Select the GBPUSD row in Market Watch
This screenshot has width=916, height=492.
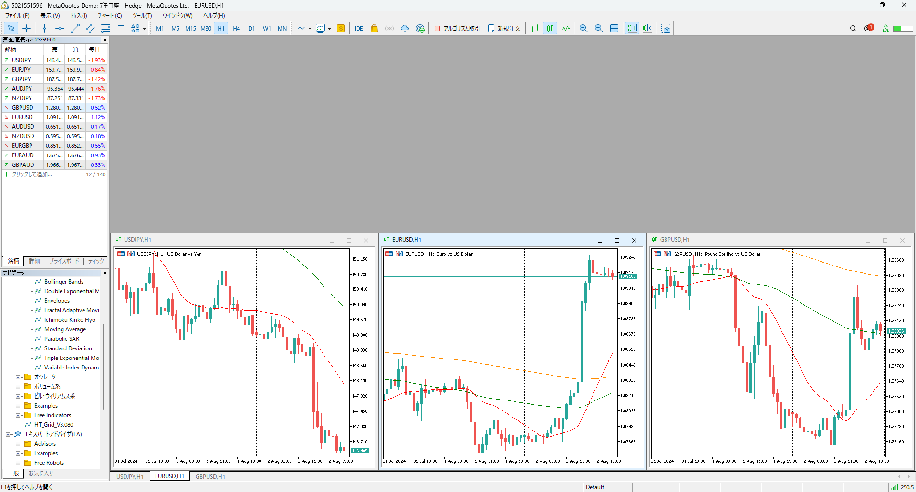pos(22,108)
